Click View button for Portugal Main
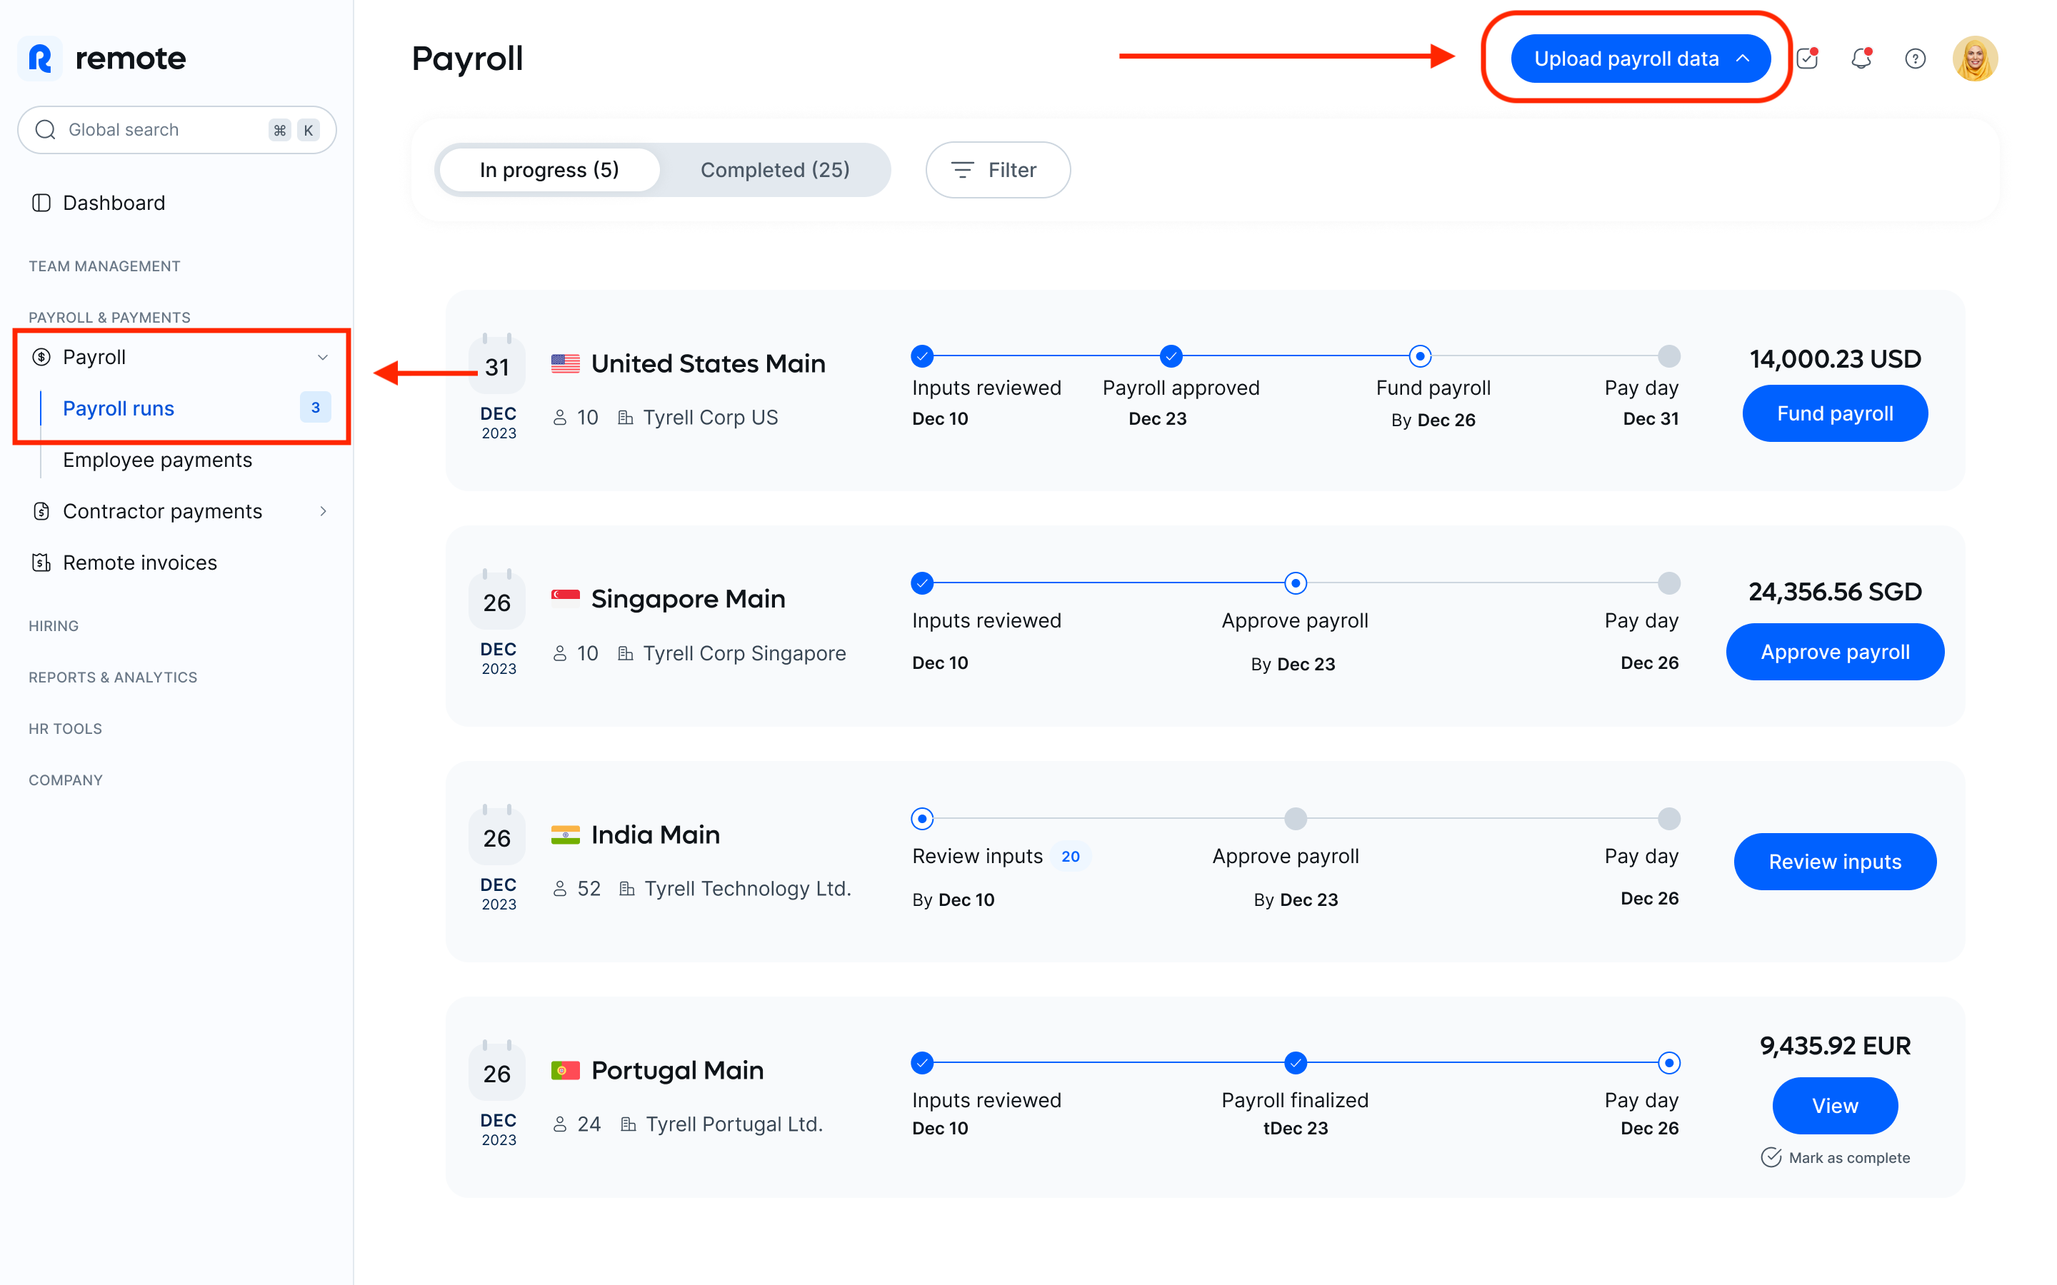This screenshot has width=2057, height=1285. pyautogui.click(x=1834, y=1106)
